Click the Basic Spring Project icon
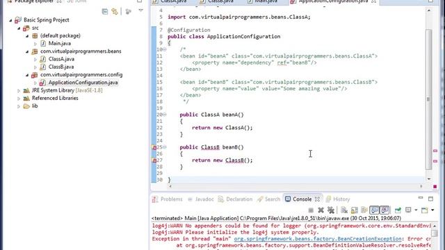Viewport: 445px width, 250px height. tap(18, 20)
